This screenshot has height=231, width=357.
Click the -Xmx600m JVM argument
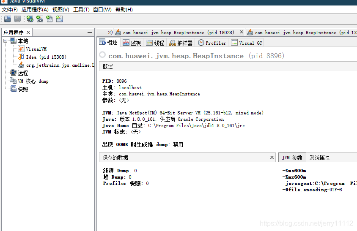[x=294, y=177]
